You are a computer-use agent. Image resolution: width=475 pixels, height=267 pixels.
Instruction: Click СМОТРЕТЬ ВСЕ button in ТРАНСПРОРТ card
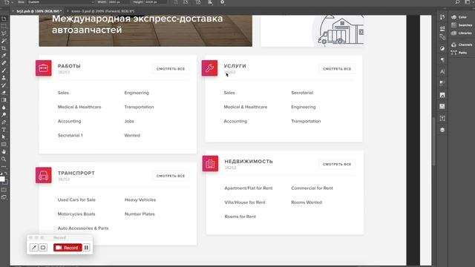coord(171,176)
